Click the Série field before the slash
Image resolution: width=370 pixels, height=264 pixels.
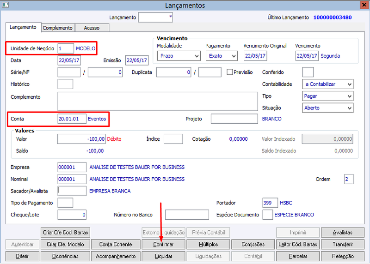click(69, 72)
